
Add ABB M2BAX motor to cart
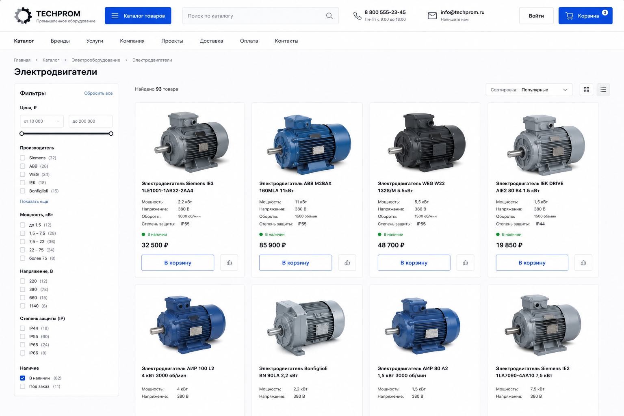point(295,263)
